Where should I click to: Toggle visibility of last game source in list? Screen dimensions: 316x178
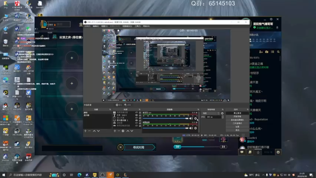pyautogui.click(x=136, y=125)
